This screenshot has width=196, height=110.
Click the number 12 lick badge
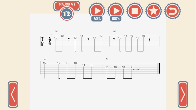pos(67,14)
